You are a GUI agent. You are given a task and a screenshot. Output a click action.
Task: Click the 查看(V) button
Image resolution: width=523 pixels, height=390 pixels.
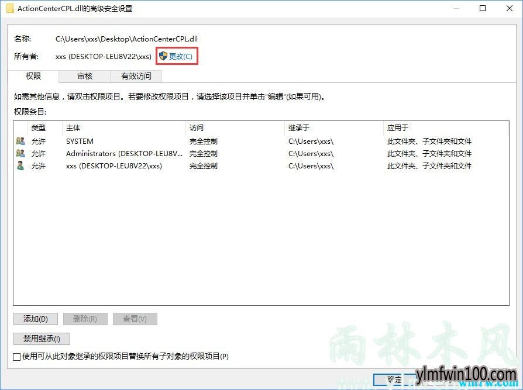click(x=135, y=319)
